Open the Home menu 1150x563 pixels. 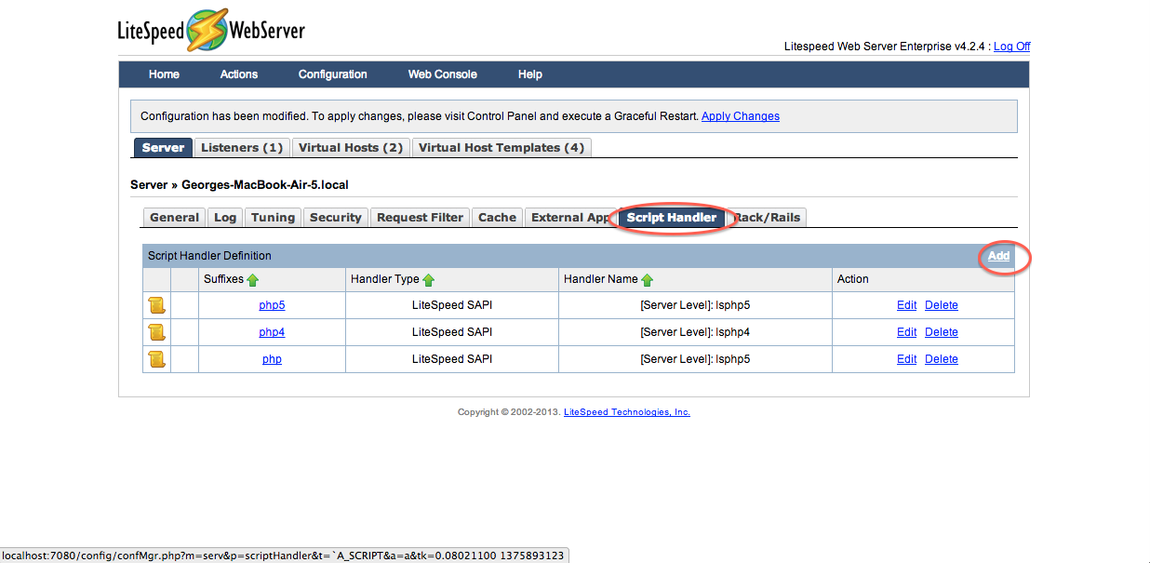coord(164,74)
